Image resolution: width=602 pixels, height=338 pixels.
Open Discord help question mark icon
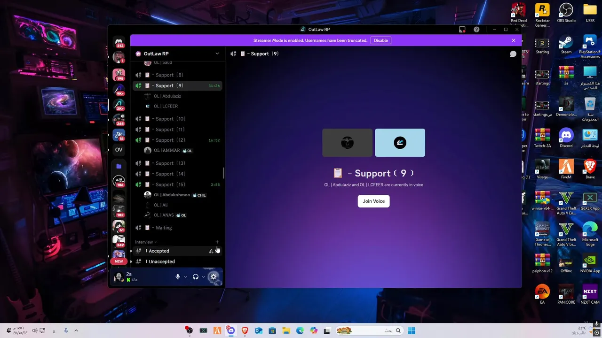point(476,30)
